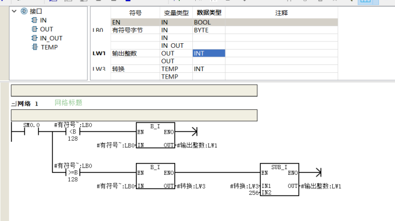
Task: Collapse the 接口 tree node chevron
Action: [x=14, y=11]
